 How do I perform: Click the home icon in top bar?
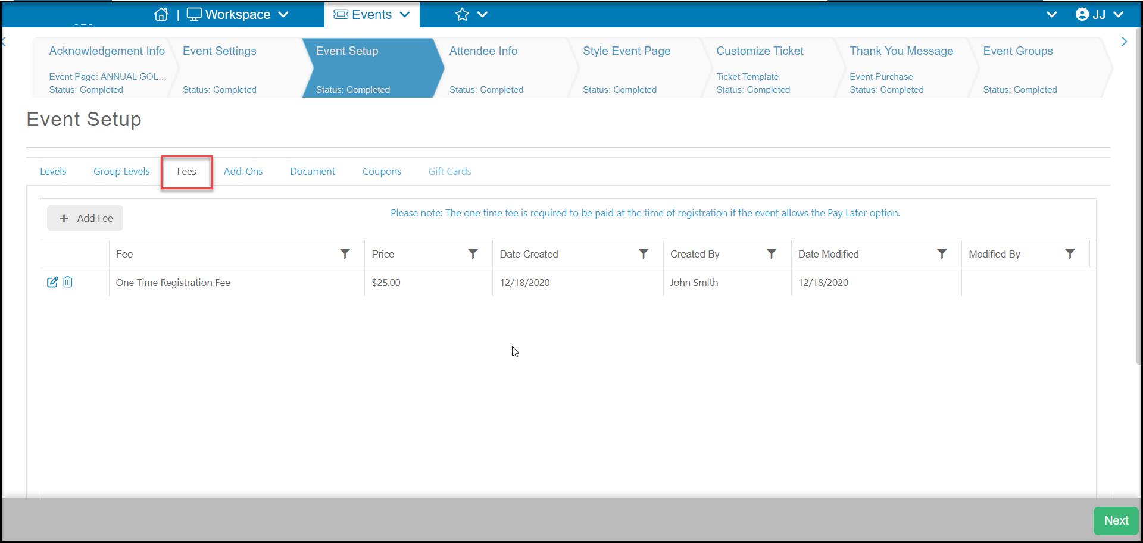(x=161, y=14)
